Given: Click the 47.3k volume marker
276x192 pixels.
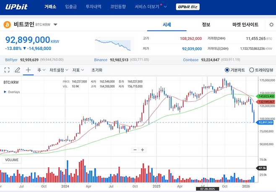Looking at the screenshot, I should [262, 168].
